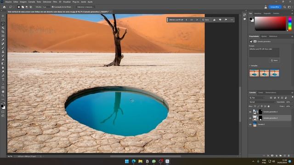
Task: Click thumbs down on the generative taskbar
Action: coord(220,20)
